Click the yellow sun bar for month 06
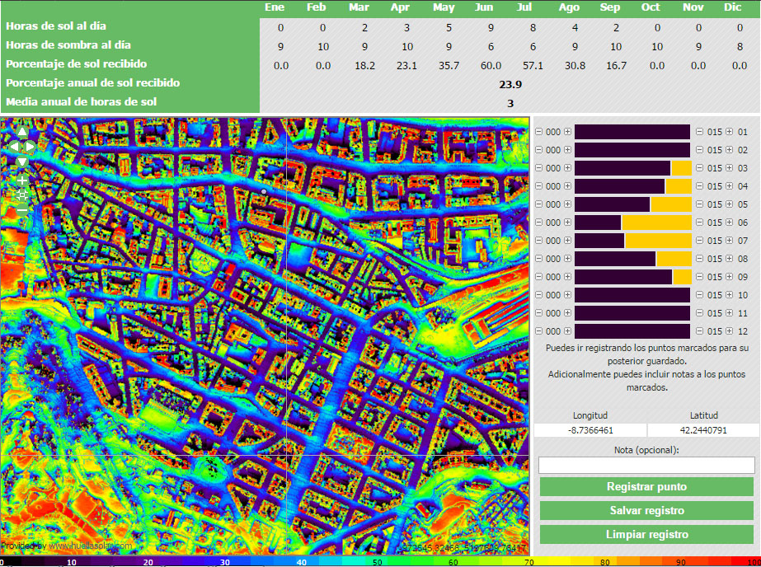The width and height of the screenshot is (761, 567). point(656,223)
